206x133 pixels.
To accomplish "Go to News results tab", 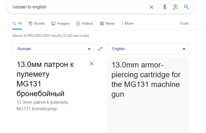I will [107, 24].
